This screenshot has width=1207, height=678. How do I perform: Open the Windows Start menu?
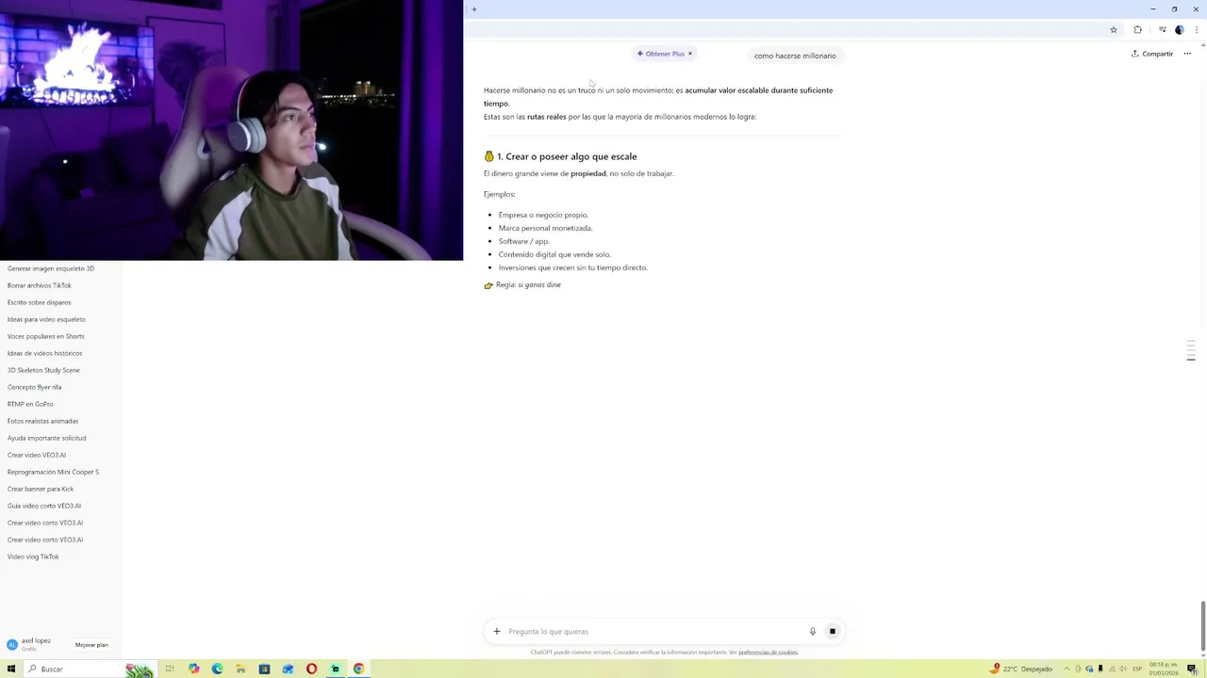[x=11, y=669]
